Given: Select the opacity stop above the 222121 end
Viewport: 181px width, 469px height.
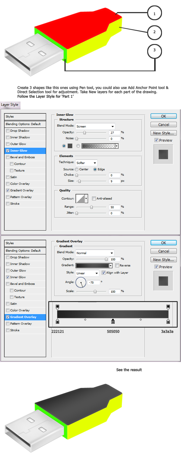Looking at the screenshot, I should pos(57,307).
